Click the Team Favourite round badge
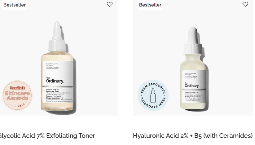This screenshot has width=255, height=145. click(153, 95)
